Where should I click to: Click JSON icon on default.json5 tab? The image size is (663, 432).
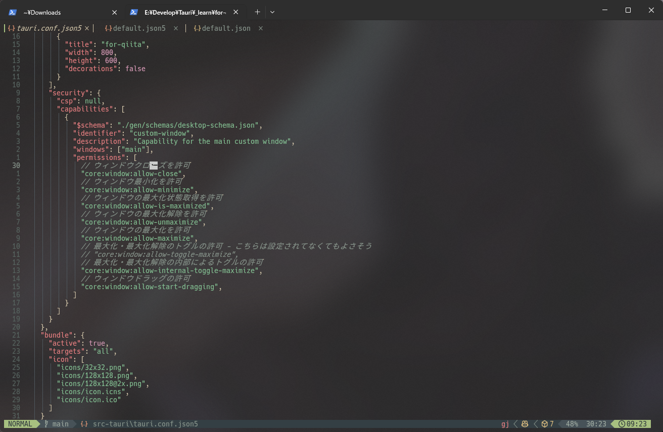(x=108, y=28)
